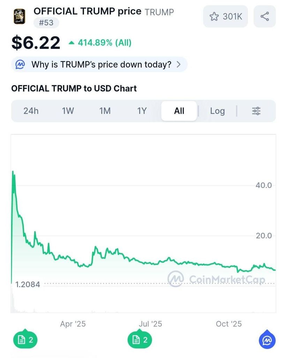
Task: Click the green 414.89% (All) change indicator
Action: click(100, 43)
